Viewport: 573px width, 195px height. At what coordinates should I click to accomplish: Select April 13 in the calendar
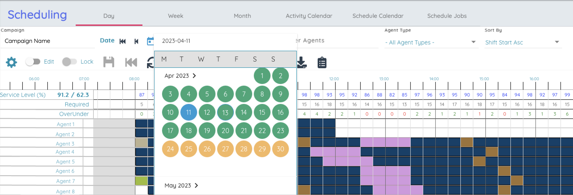[x=225, y=112]
